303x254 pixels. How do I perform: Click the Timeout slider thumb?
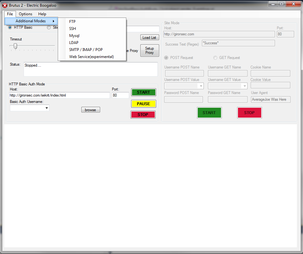[15, 46]
